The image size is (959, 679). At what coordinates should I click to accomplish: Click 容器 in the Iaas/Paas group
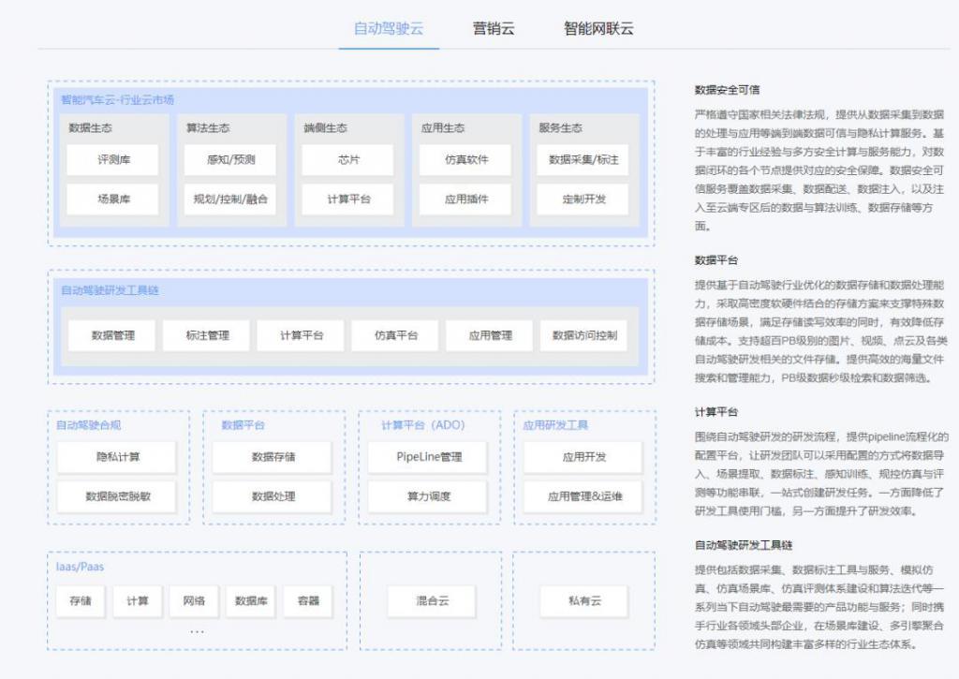307,600
